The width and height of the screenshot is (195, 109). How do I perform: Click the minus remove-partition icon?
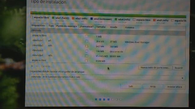[37, 66]
